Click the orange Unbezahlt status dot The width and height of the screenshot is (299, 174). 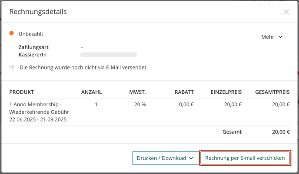(11, 33)
